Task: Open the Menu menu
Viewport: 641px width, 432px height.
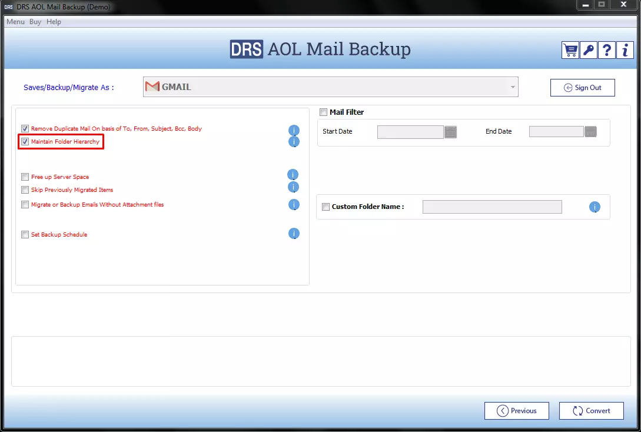Action: pyautogui.click(x=15, y=22)
